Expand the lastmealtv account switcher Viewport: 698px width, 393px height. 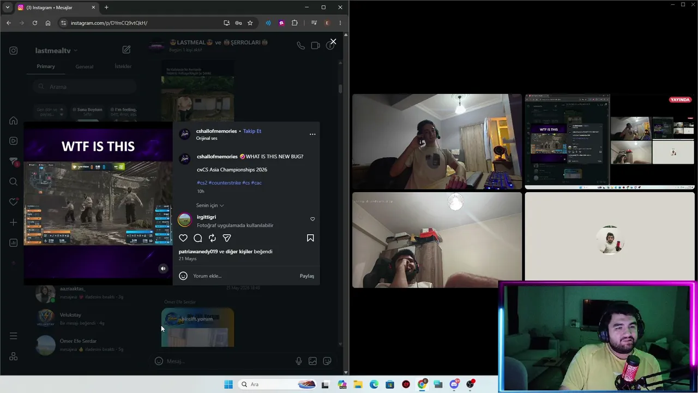click(56, 50)
